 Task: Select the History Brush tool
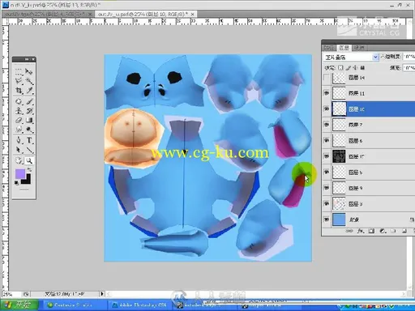tap(29, 111)
